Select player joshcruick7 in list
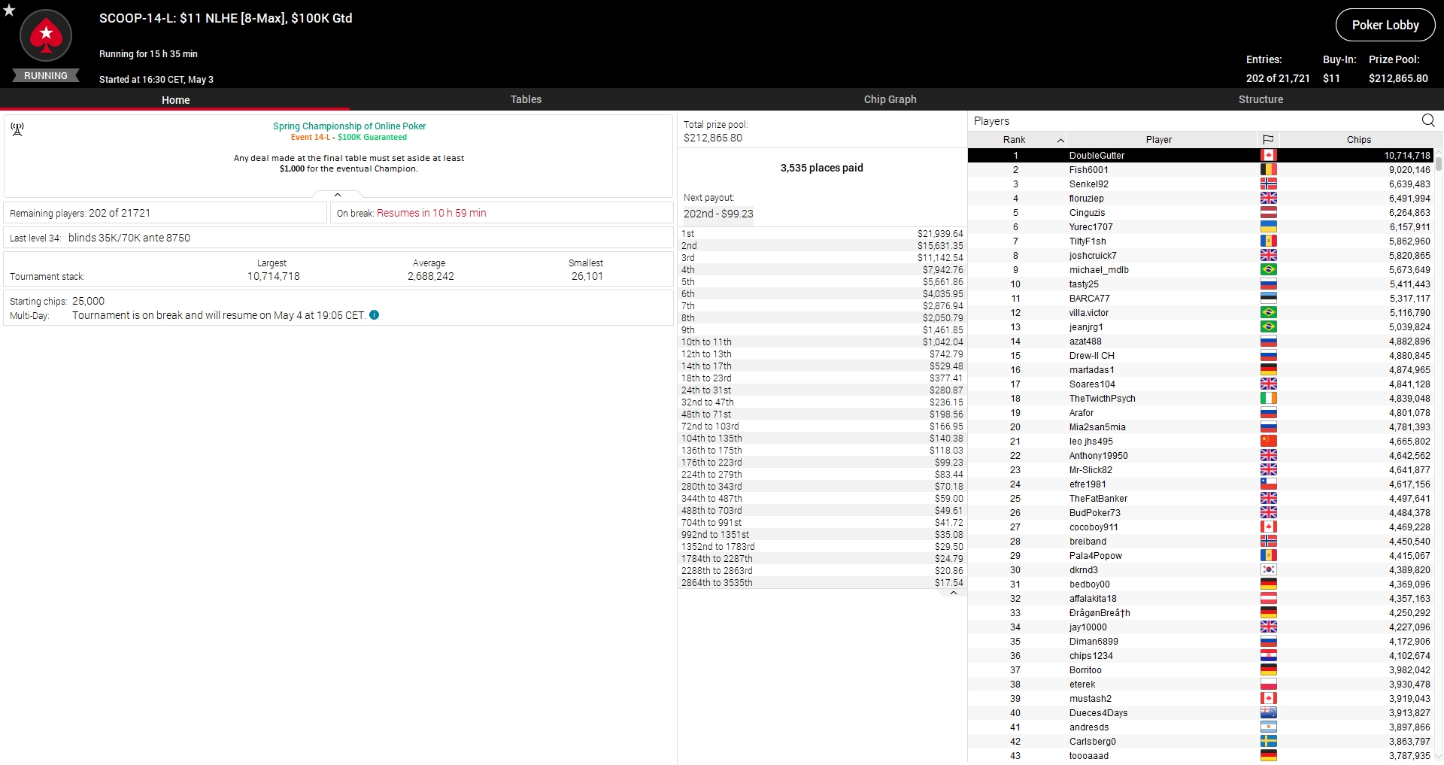This screenshot has width=1444, height=765. point(1200,255)
